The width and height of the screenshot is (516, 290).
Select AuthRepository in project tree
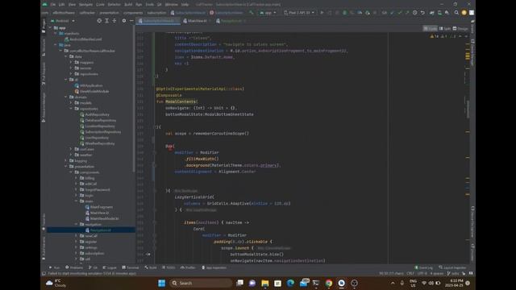coord(95,114)
